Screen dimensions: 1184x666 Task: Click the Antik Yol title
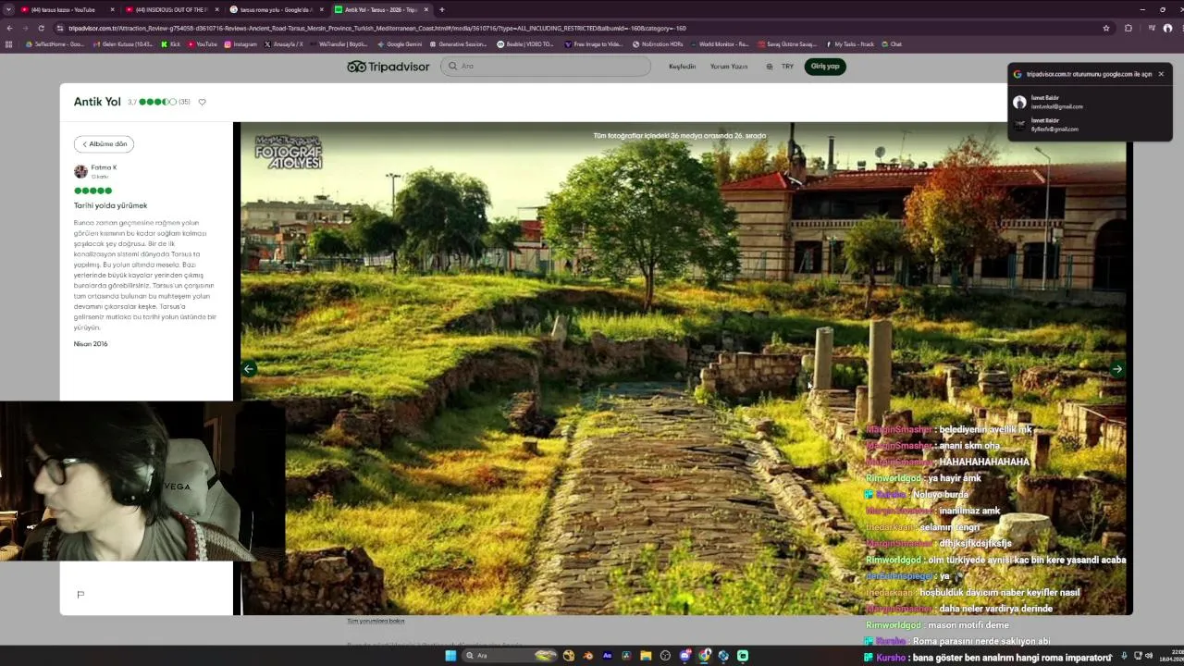coord(97,102)
